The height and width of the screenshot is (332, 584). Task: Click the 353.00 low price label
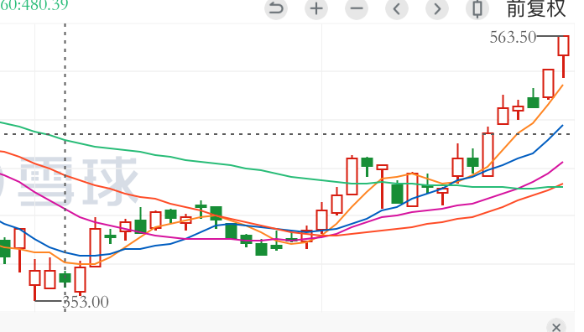pyautogui.click(x=86, y=302)
